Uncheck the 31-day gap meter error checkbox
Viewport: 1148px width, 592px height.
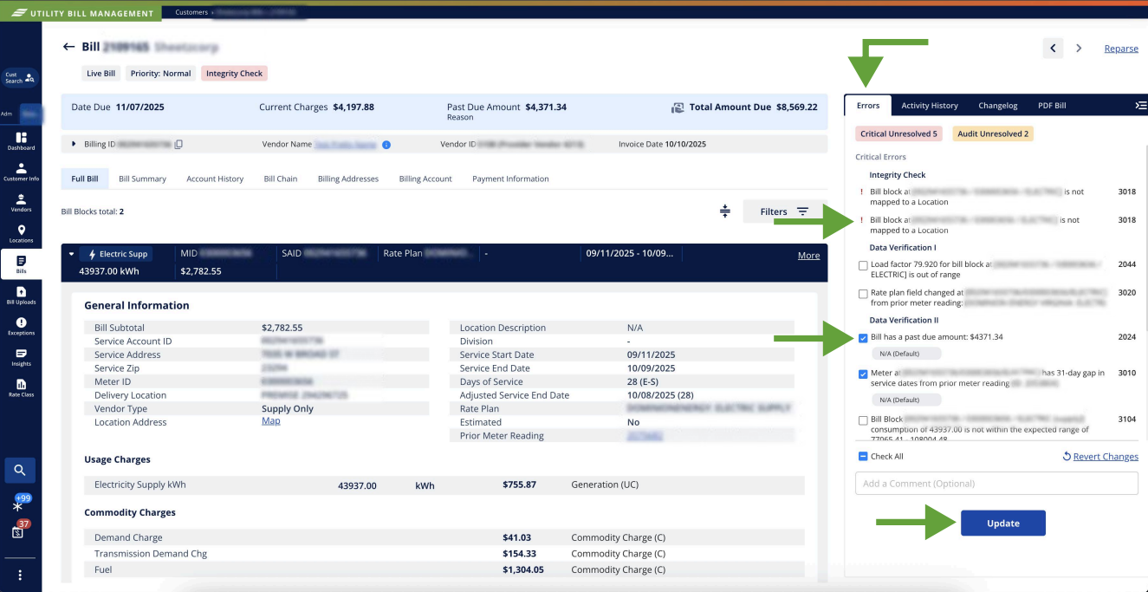863,374
